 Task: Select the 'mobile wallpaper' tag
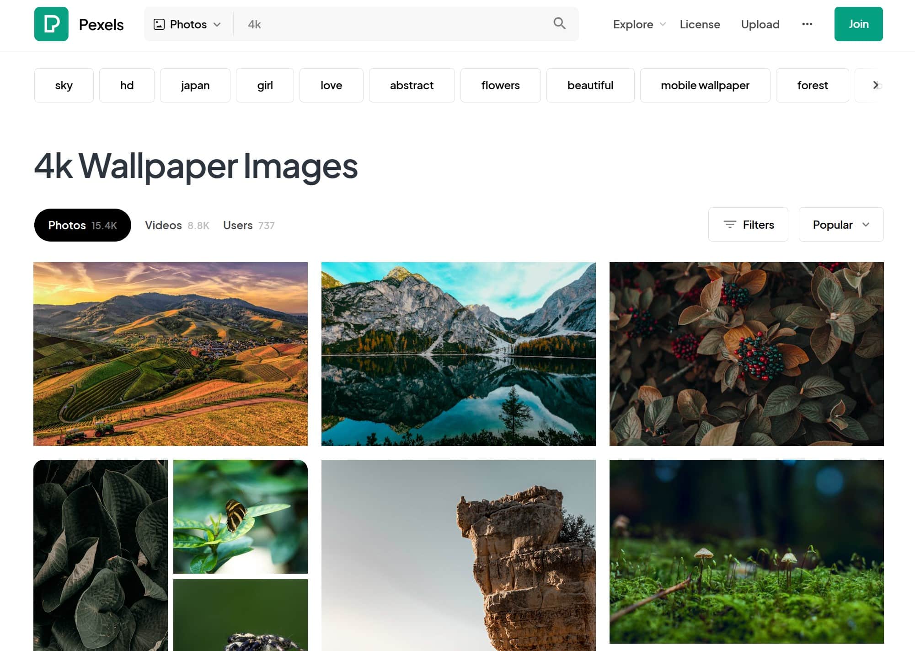(705, 85)
